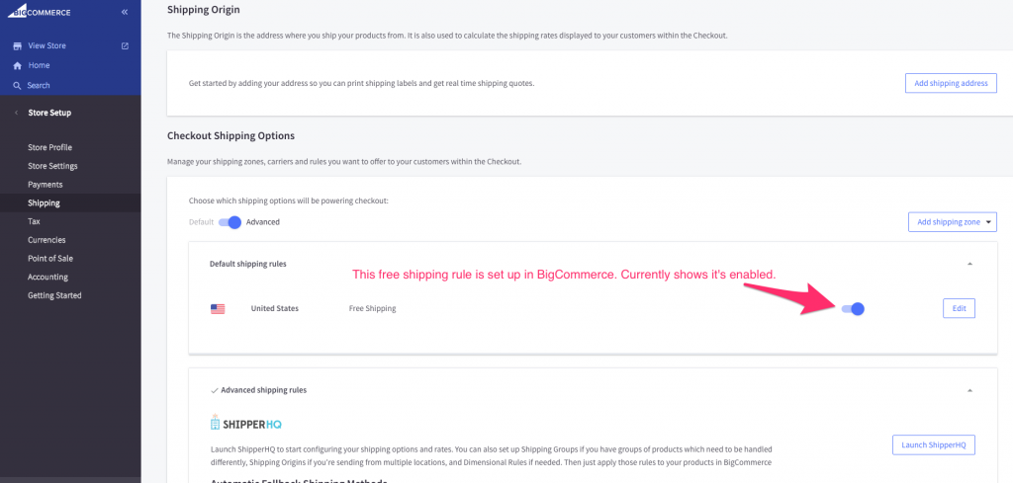1013x483 pixels.
Task: Collapse sidebar with double chevron icon
Action: 125,12
